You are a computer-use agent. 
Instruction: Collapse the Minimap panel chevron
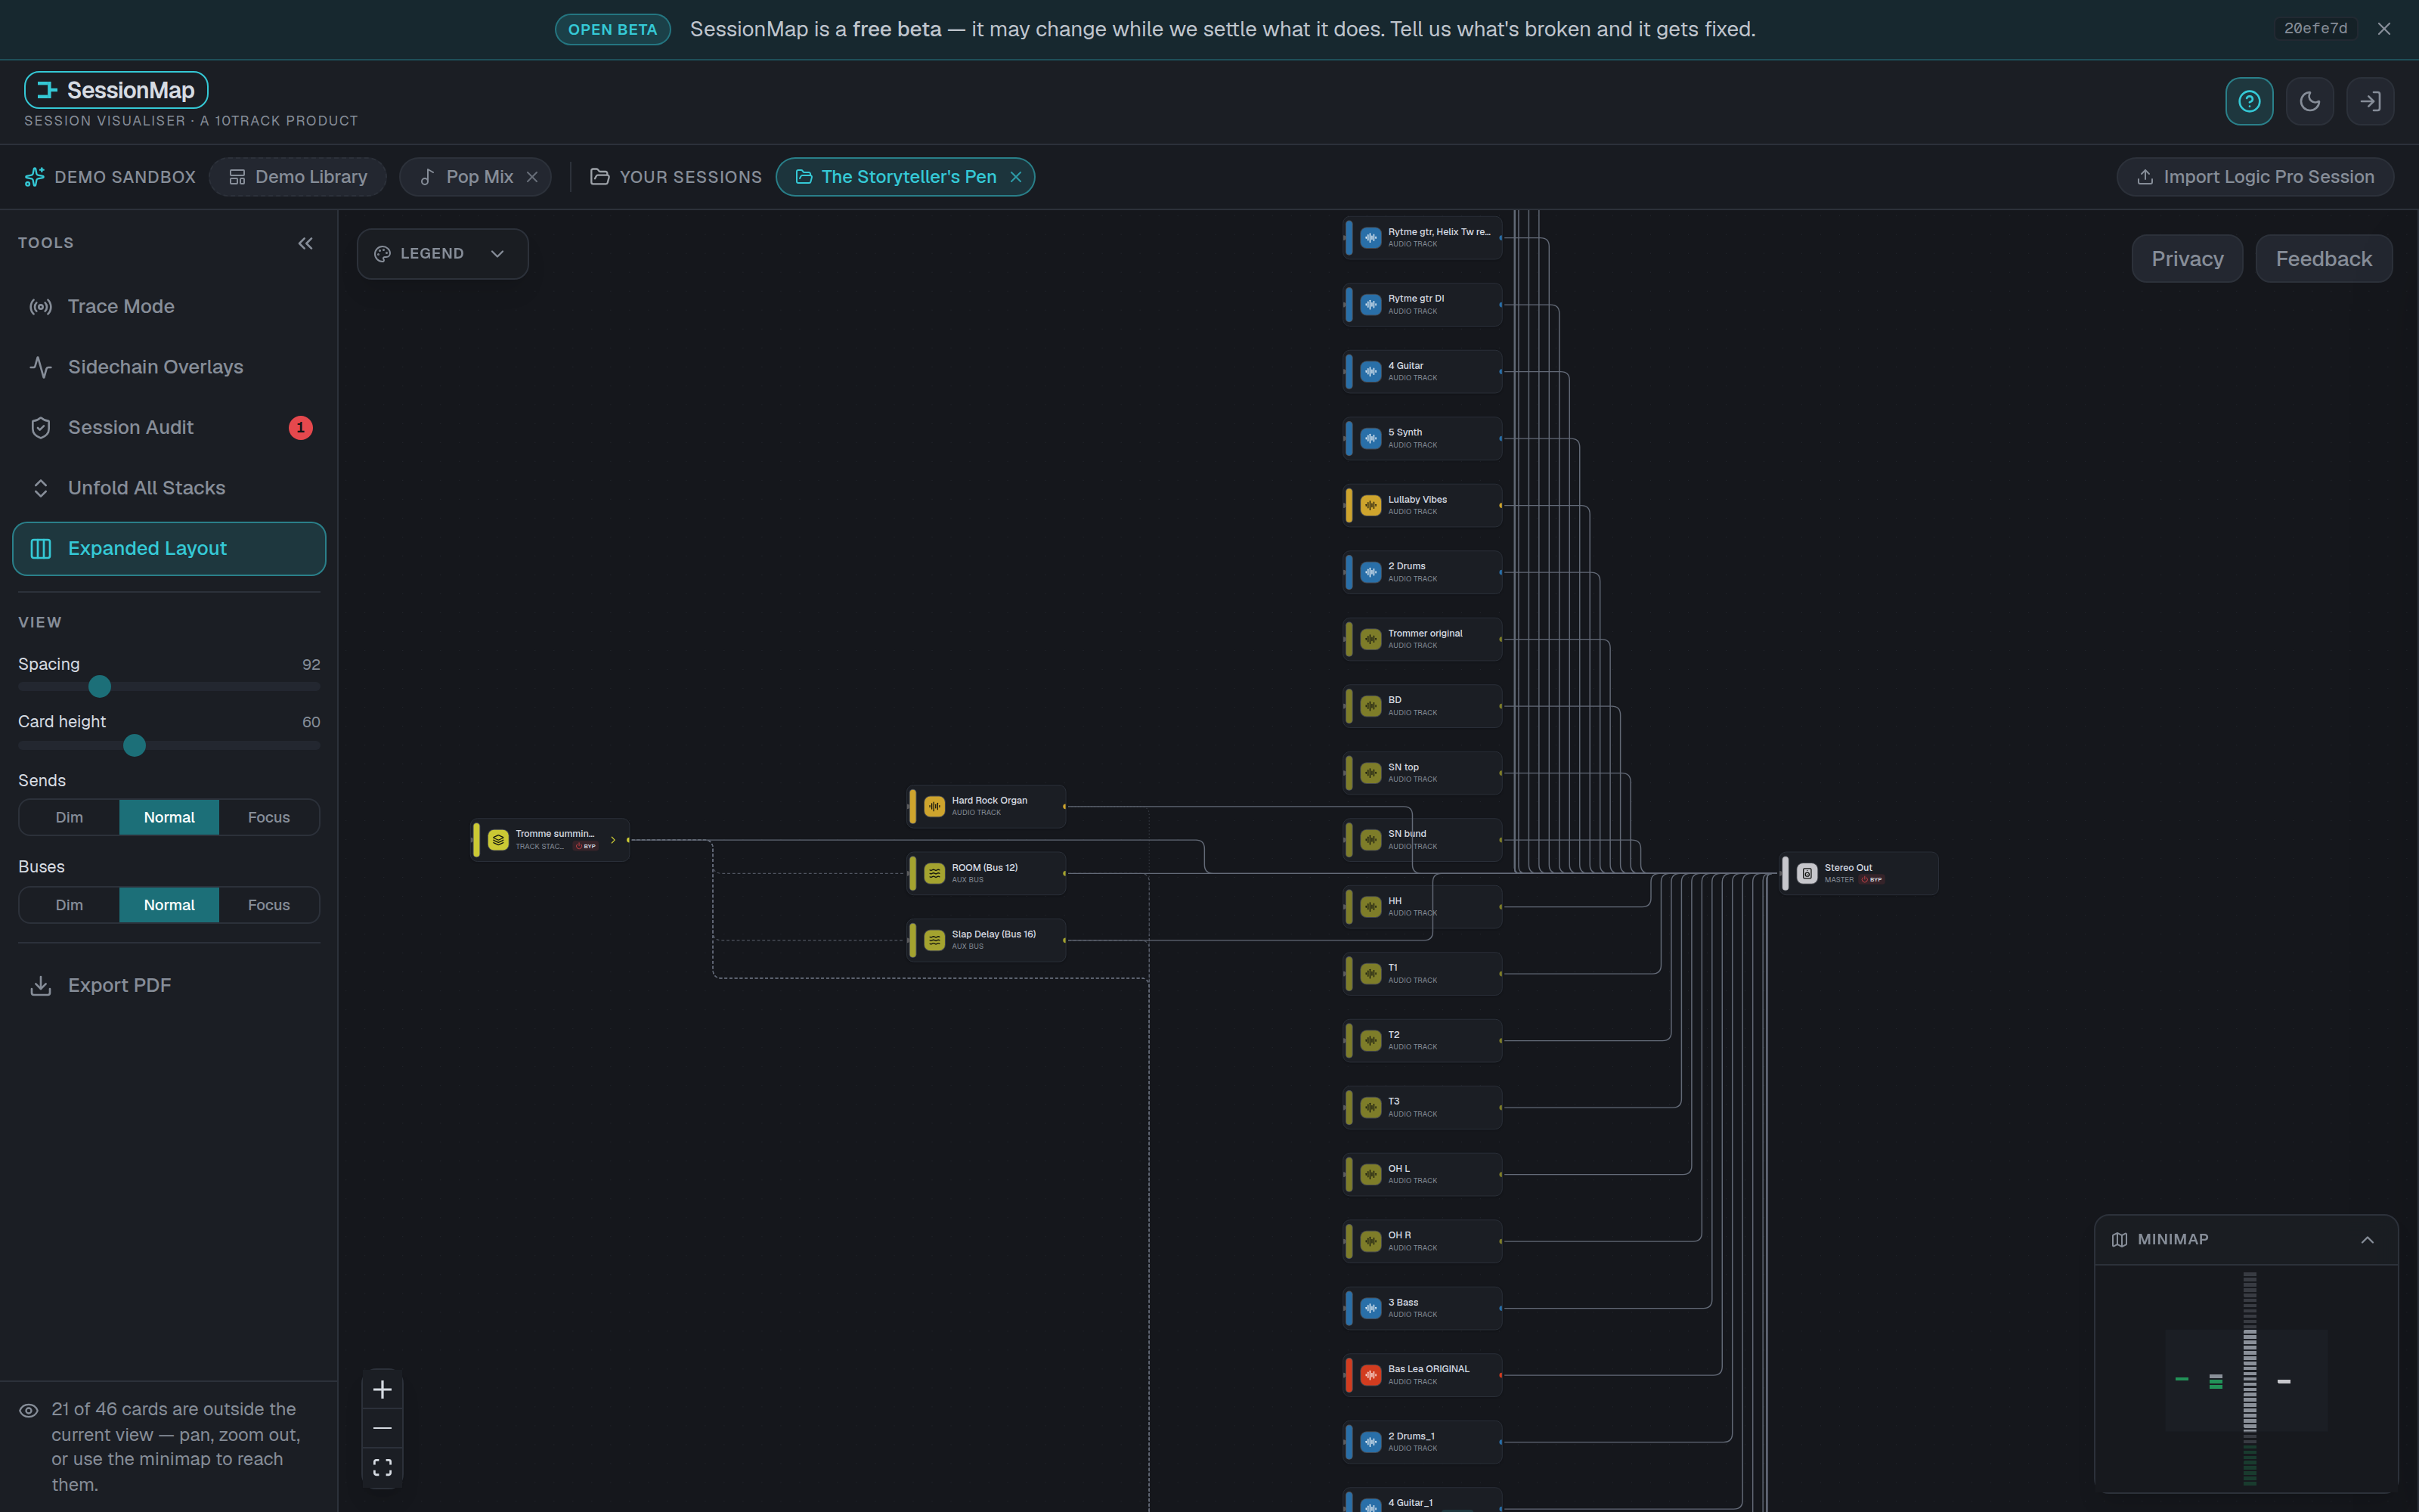(x=2367, y=1240)
